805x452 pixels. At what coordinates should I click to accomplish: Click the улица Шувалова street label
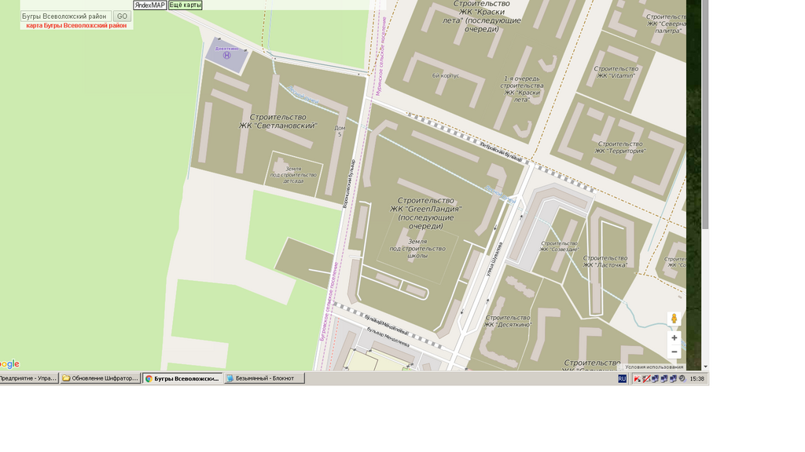point(494,260)
